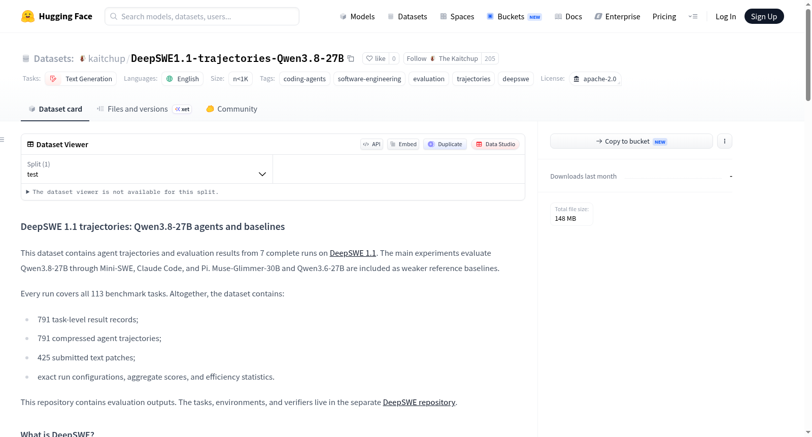Click the xet badge
The image size is (812, 437).
[182, 109]
